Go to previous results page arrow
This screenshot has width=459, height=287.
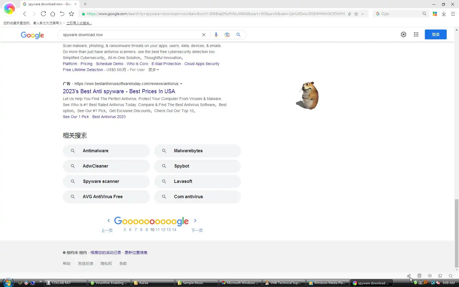(x=109, y=221)
